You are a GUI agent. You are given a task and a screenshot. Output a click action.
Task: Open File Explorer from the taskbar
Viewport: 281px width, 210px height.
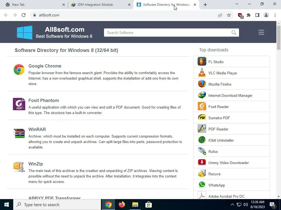pyautogui.click(x=135, y=205)
